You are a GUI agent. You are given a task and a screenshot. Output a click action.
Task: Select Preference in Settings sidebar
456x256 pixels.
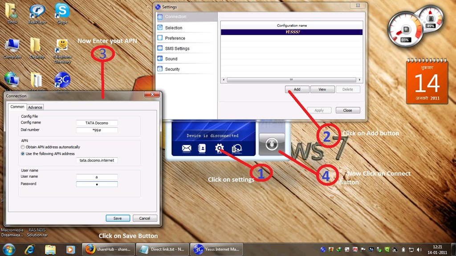[x=175, y=38]
